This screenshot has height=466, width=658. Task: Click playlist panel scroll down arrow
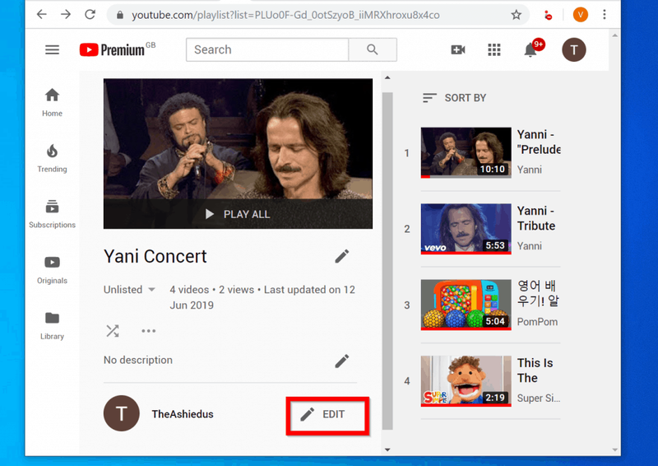[x=387, y=450]
